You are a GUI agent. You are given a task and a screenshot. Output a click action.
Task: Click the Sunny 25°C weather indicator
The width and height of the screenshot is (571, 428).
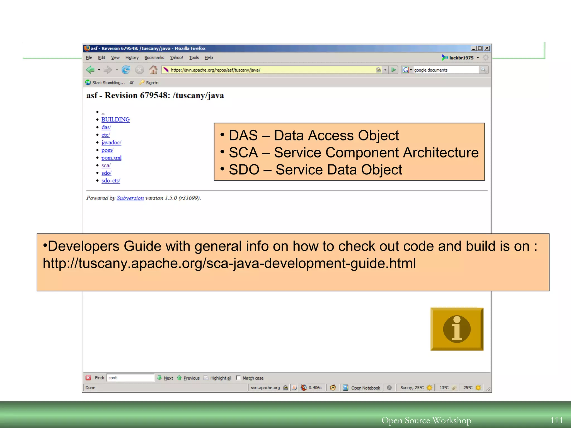416,388
